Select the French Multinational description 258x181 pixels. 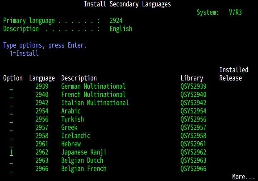(x=93, y=94)
